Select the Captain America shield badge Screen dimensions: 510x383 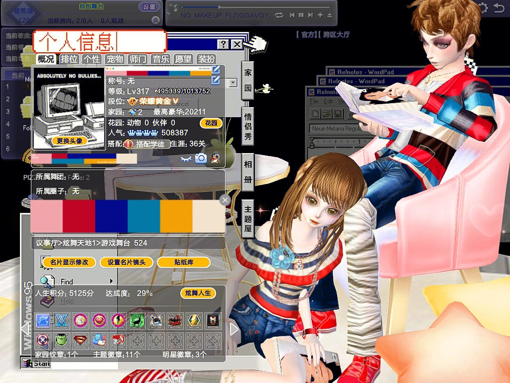pos(43,341)
